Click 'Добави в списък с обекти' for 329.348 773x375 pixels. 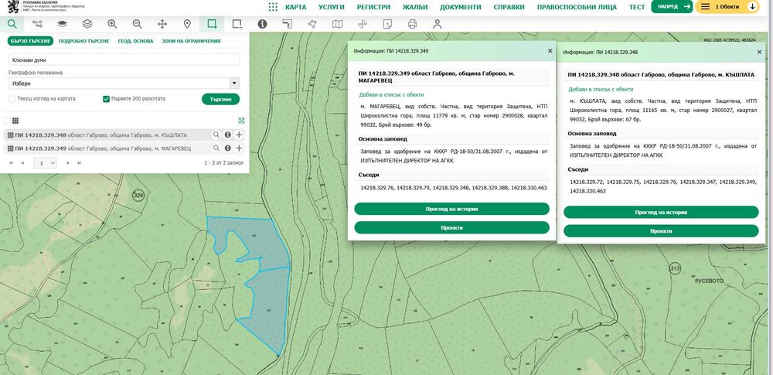click(x=601, y=90)
